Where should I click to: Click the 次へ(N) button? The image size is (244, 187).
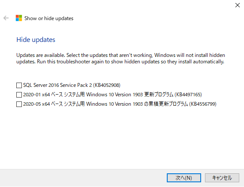(184, 178)
